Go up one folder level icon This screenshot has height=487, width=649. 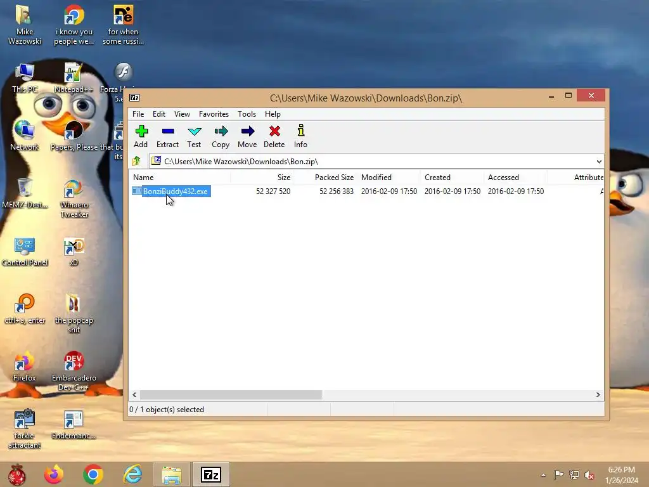tap(136, 161)
